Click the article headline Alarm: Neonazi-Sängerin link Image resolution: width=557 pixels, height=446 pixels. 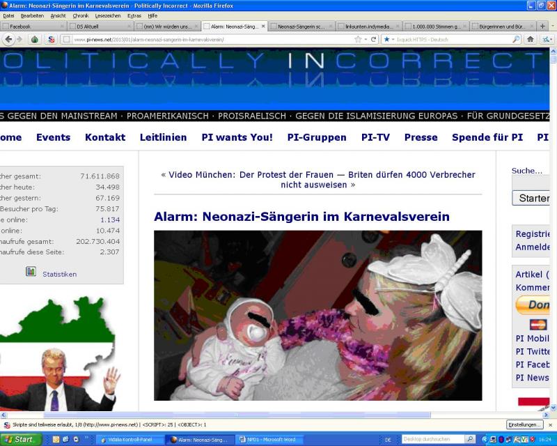pyautogui.click(x=301, y=217)
